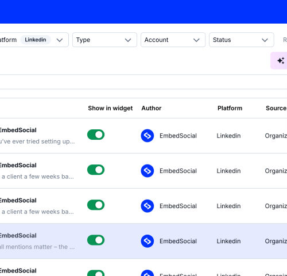The height and width of the screenshot is (276, 287).
Task: Sort by Show in widget column
Action: (x=110, y=108)
